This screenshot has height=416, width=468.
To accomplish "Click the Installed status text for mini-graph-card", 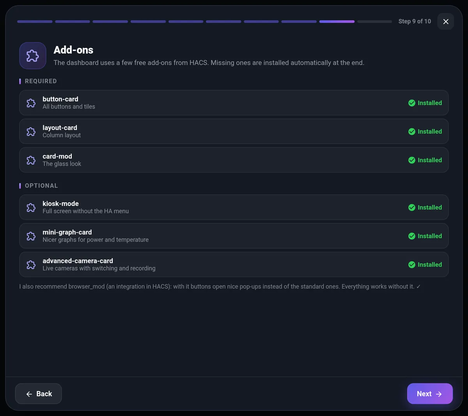I will 430,236.
